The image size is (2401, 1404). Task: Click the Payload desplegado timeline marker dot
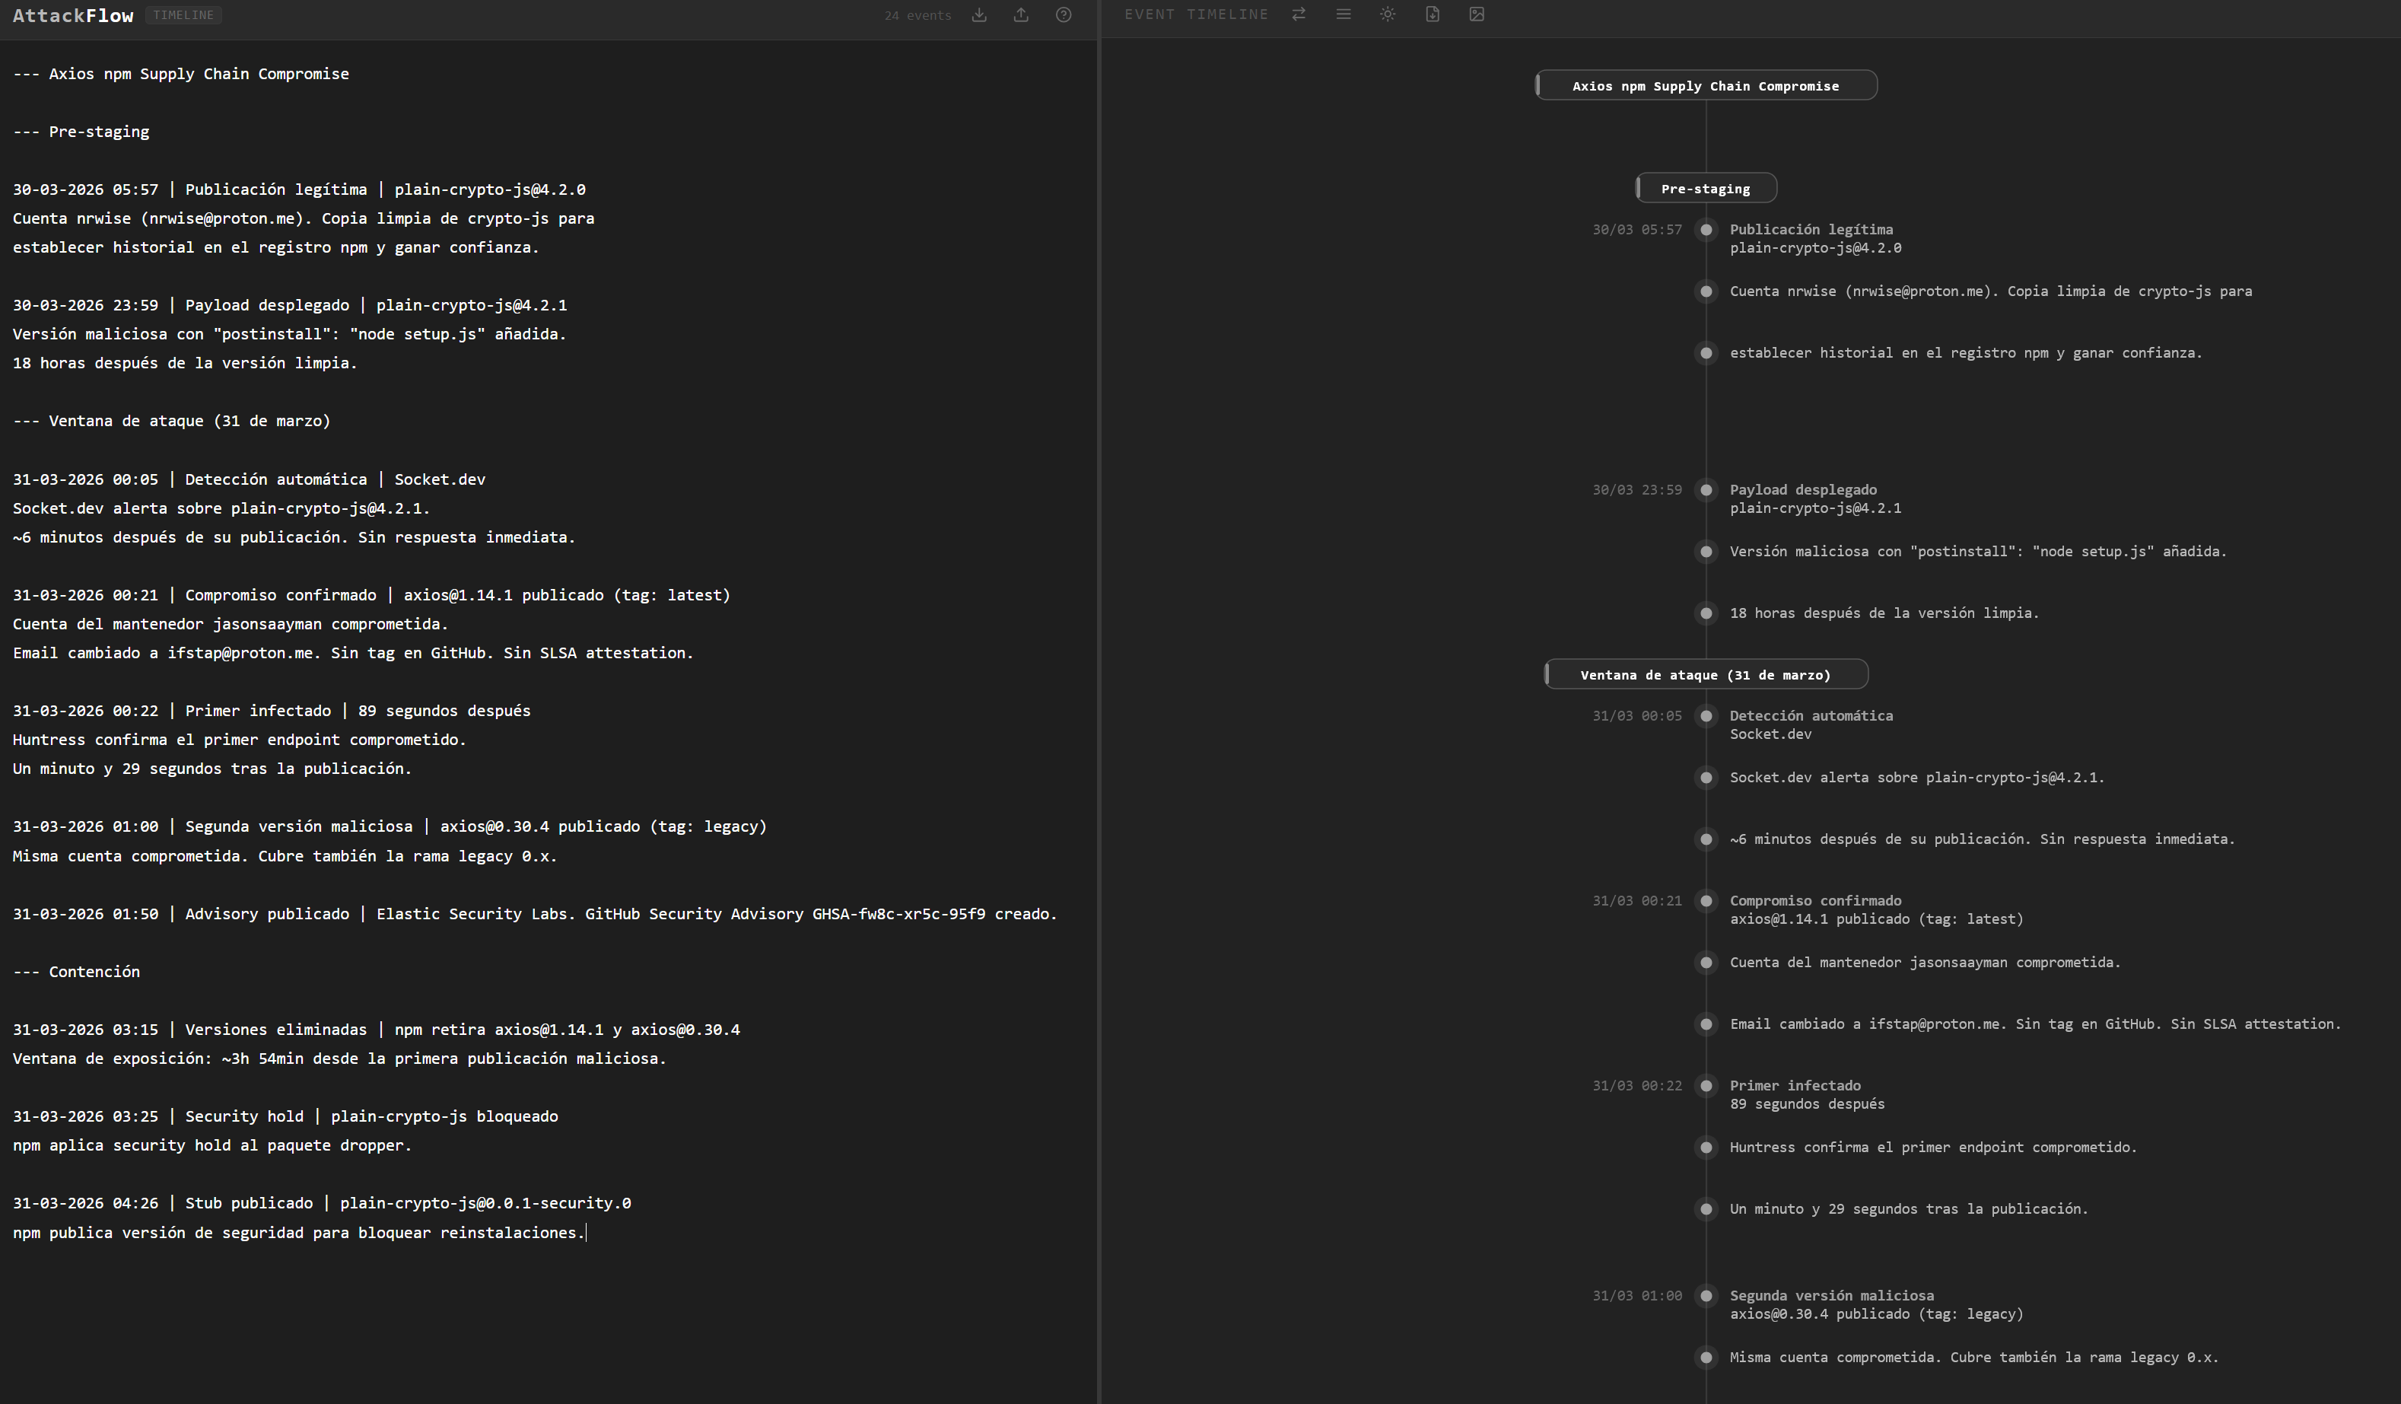coord(1706,490)
